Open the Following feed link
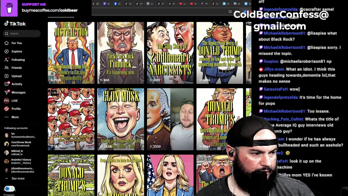 pos(18,60)
